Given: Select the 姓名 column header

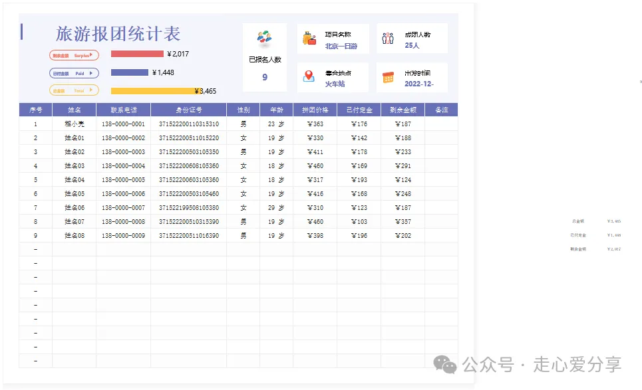Looking at the screenshot, I should (74, 110).
